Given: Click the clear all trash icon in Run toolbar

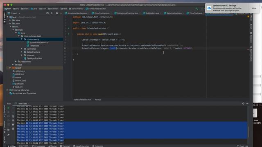Looking at the screenshot, I should click(13, 129).
